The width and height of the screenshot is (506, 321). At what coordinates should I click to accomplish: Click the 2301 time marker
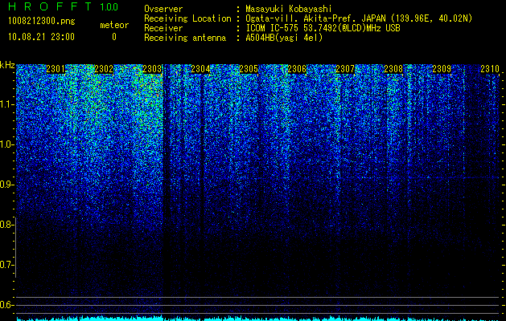tap(56, 69)
